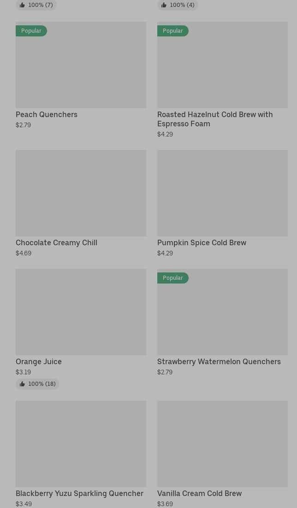Open Peach Quenchers product image
Screen dimensions: 297x508
pos(81,65)
